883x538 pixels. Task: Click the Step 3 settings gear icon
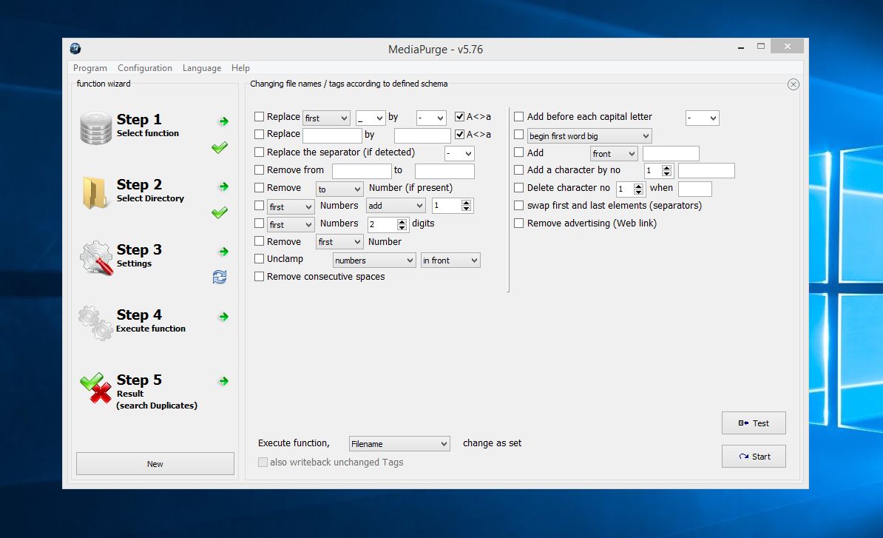click(x=96, y=258)
